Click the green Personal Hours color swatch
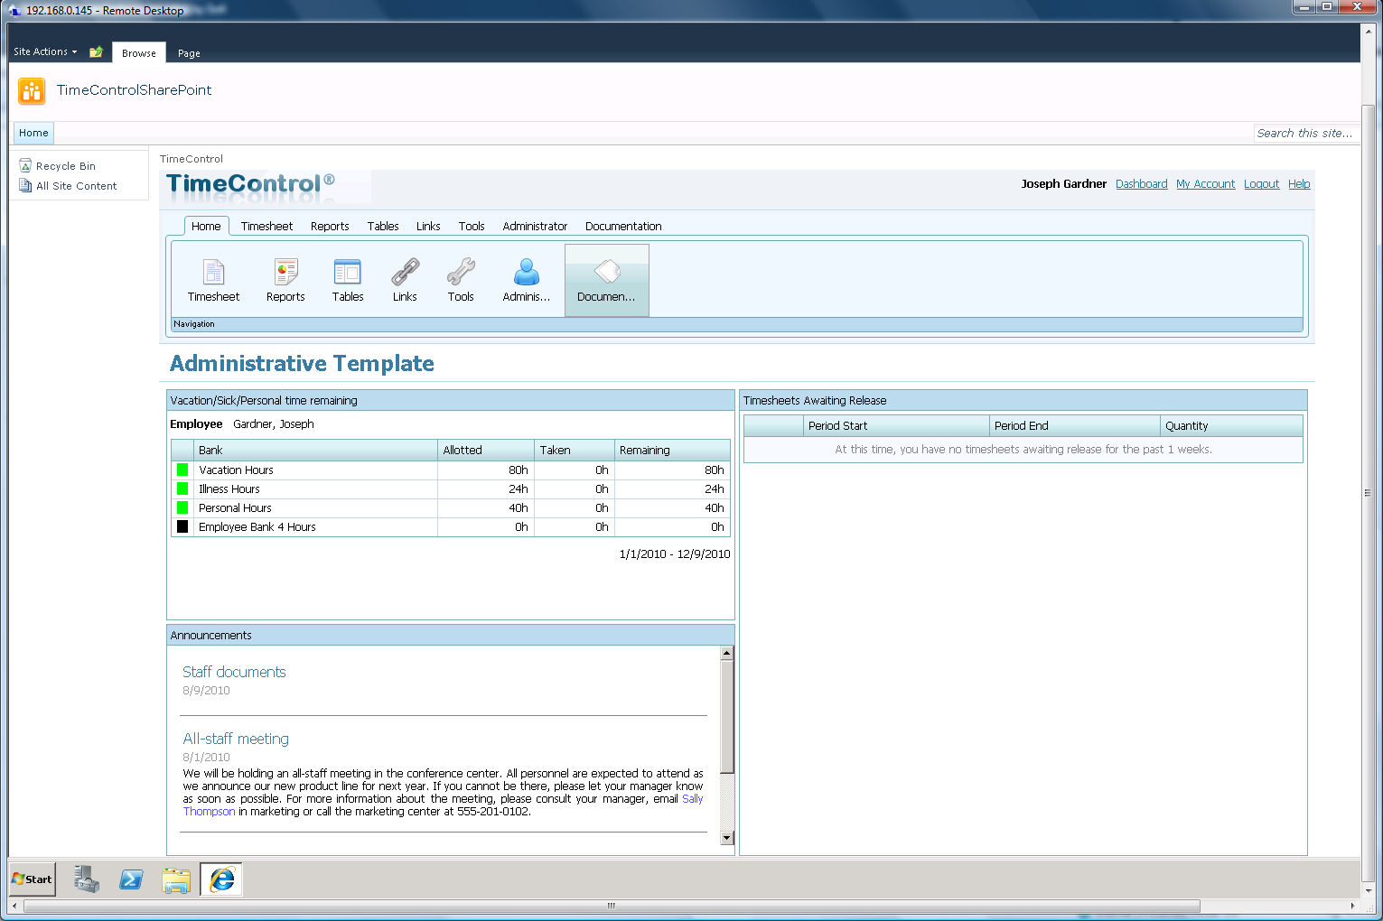The height and width of the screenshot is (921, 1383). coord(182,507)
